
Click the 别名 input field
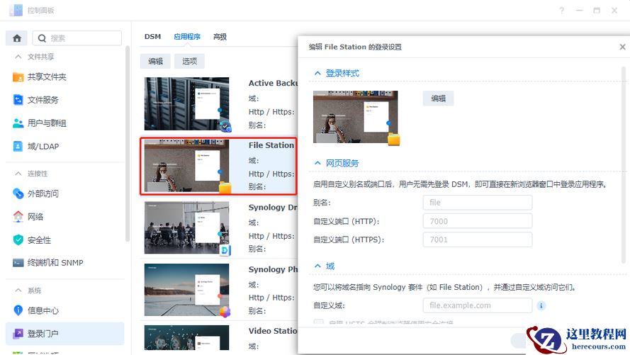coord(478,203)
